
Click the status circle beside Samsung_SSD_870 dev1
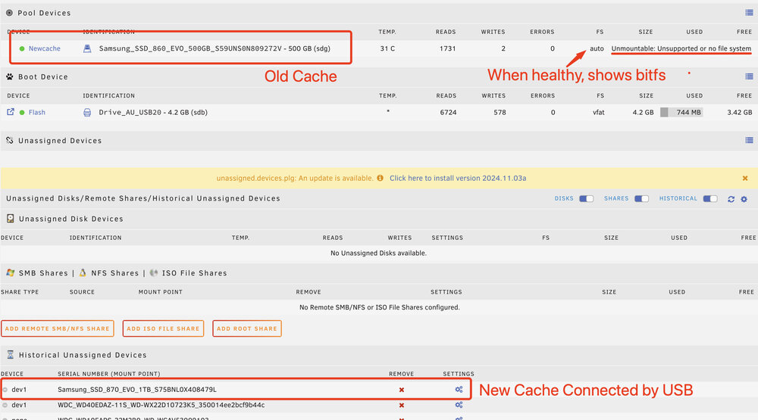[x=5, y=390]
